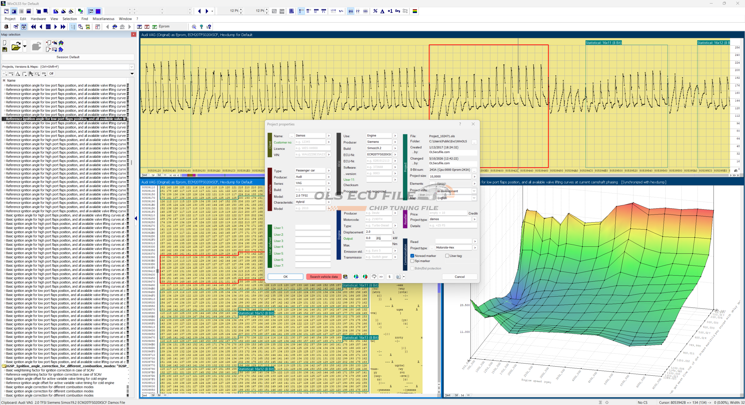Close the Project properties dialog

click(473, 124)
